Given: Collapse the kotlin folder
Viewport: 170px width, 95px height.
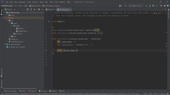Looking at the screenshot, I should coord(12,26).
